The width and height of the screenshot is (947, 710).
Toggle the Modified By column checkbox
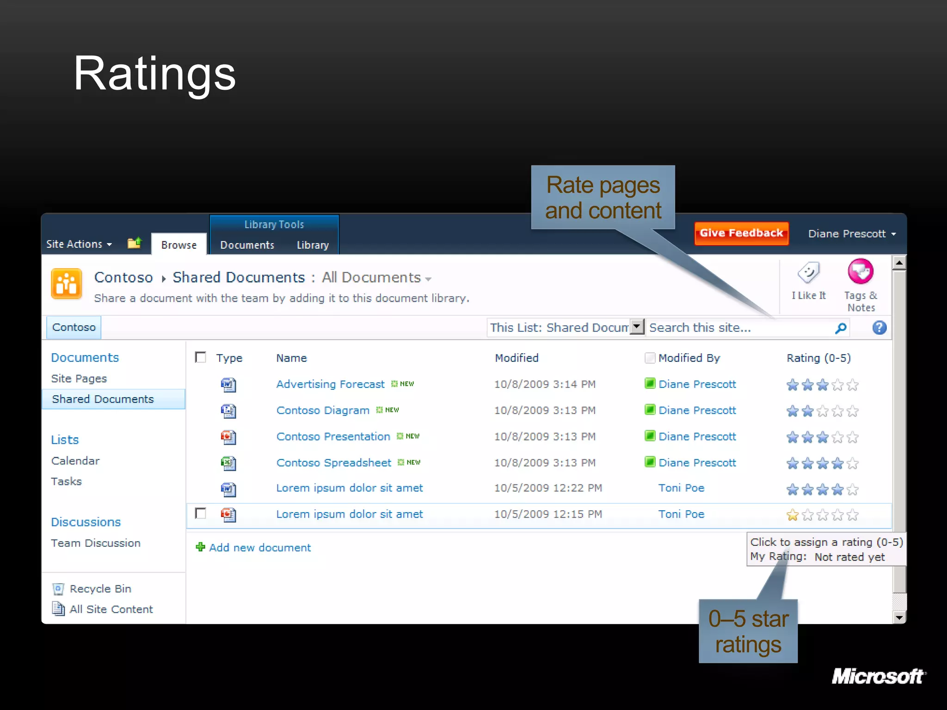[x=650, y=358]
